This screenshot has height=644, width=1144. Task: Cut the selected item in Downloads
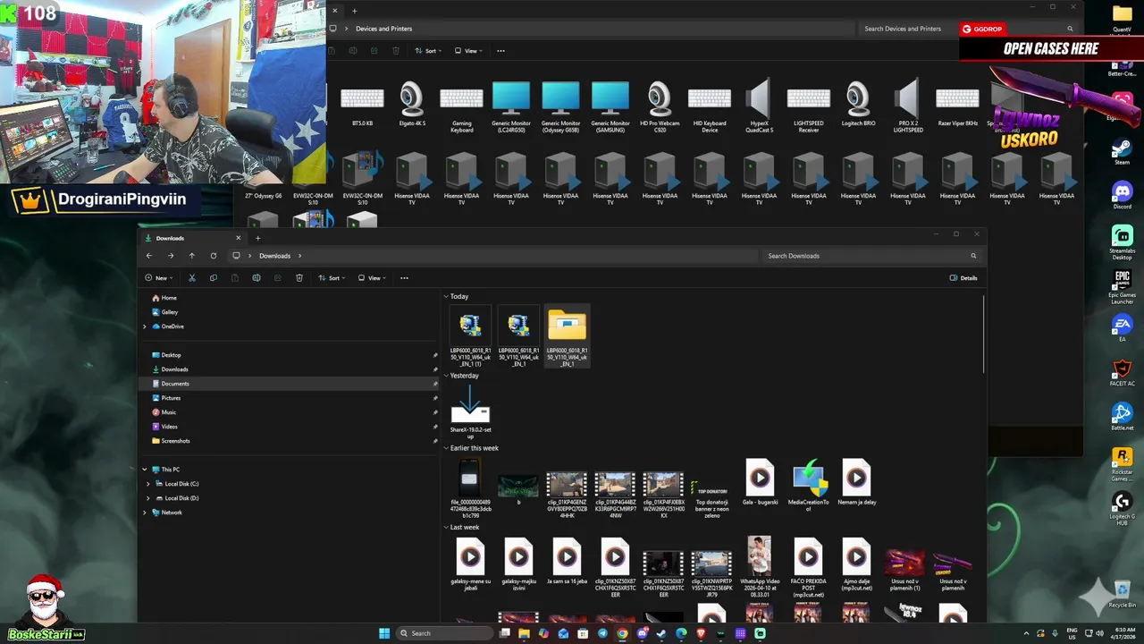click(191, 278)
